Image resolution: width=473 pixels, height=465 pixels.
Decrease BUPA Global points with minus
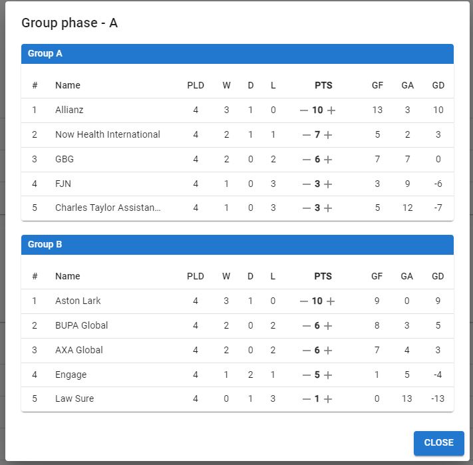point(307,326)
